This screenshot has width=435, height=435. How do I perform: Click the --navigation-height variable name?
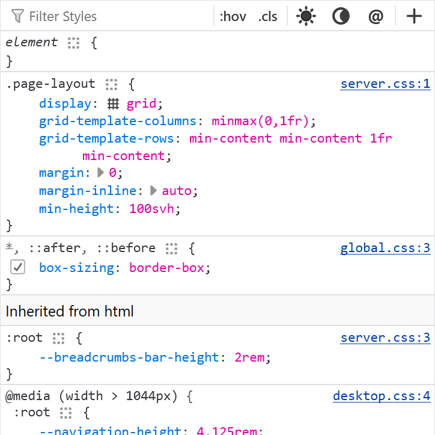(110, 430)
